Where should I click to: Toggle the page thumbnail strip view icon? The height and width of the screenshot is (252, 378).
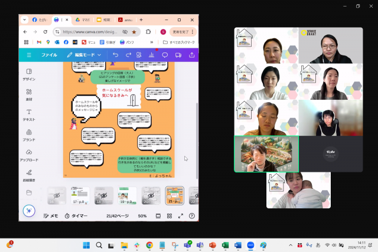(x=158, y=216)
